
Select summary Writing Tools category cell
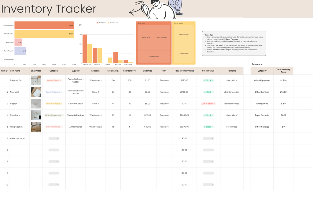[x=262, y=104]
